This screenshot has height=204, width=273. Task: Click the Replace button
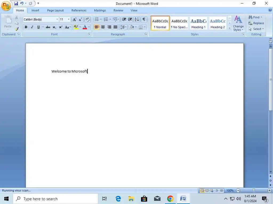pyautogui.click(x=256, y=23)
